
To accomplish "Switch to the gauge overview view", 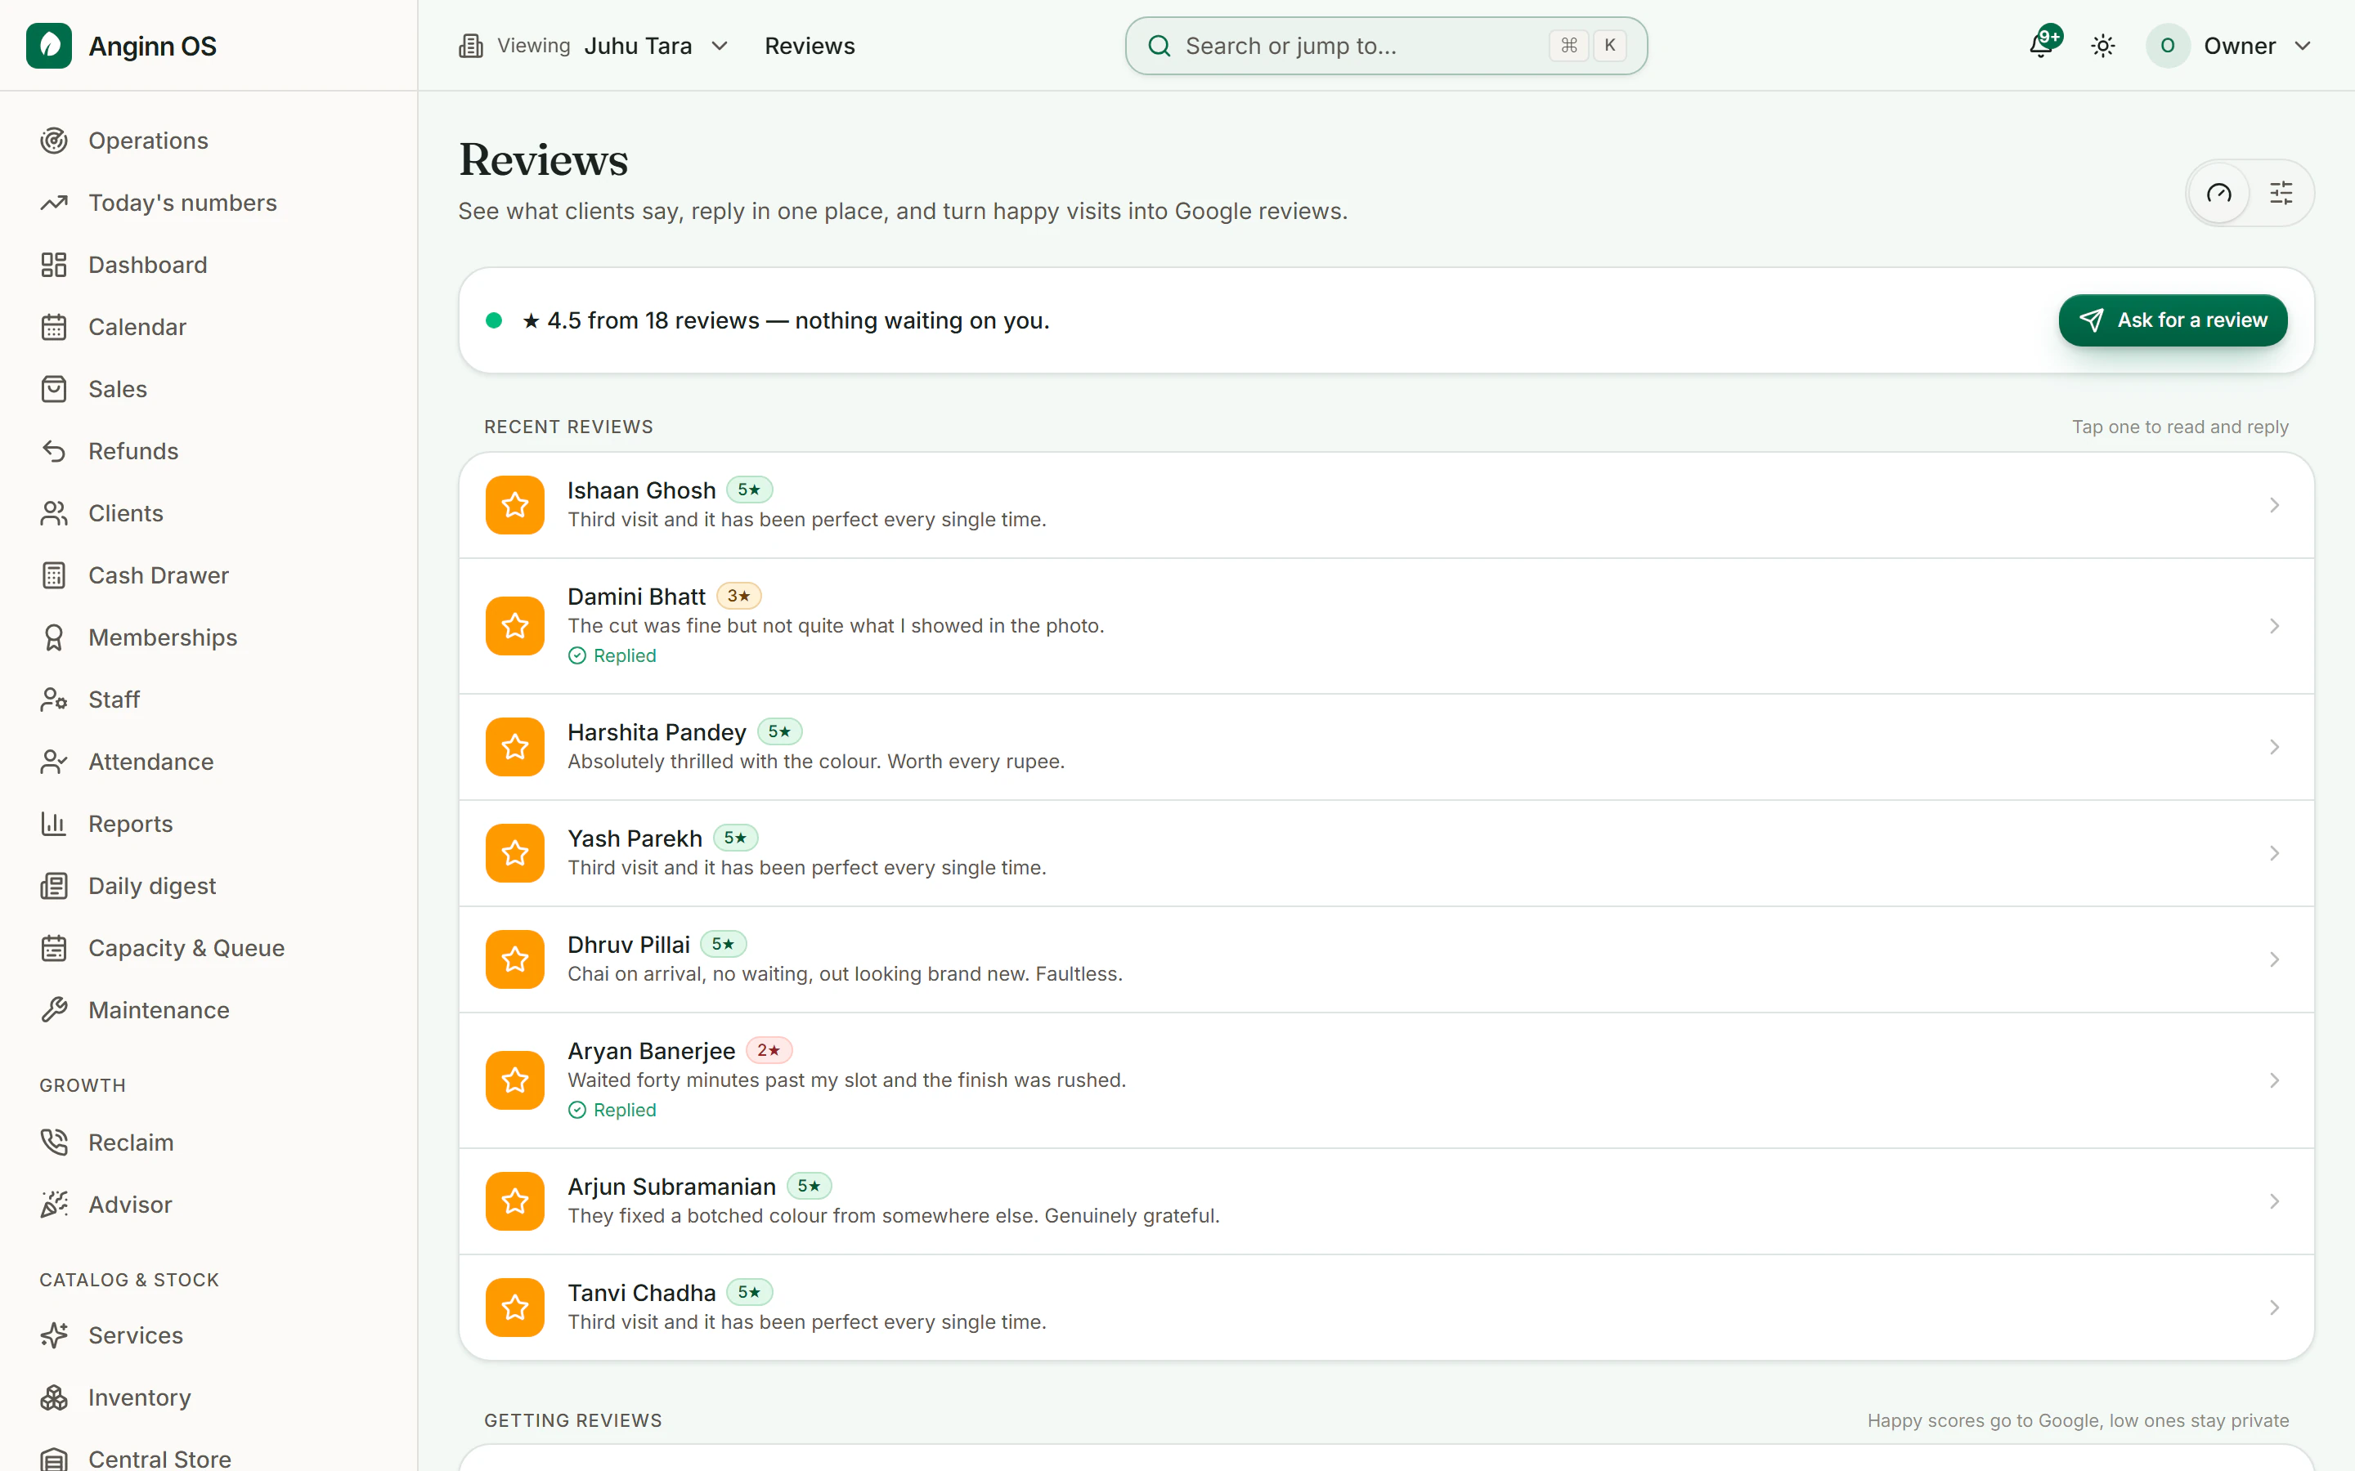I will tap(2218, 193).
